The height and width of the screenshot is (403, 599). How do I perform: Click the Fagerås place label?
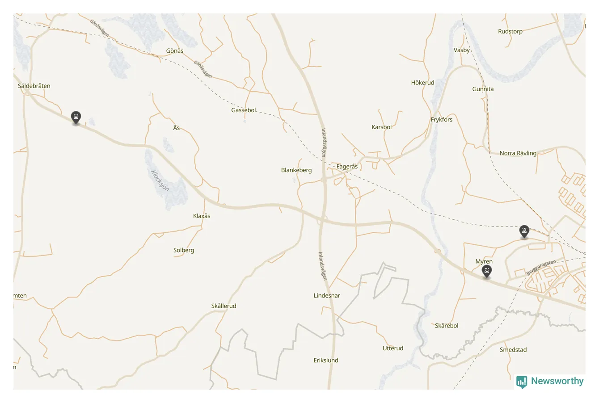347,167
